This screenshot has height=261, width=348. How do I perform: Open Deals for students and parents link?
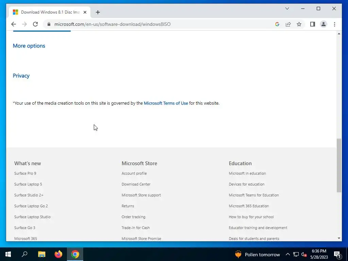click(254, 239)
